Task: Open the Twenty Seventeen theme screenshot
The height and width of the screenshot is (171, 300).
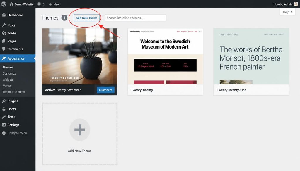Action: pos(80,56)
